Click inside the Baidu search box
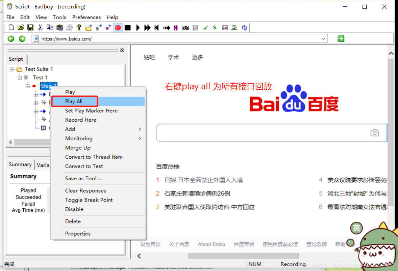Viewport: 398px width, 271px height. (264, 133)
